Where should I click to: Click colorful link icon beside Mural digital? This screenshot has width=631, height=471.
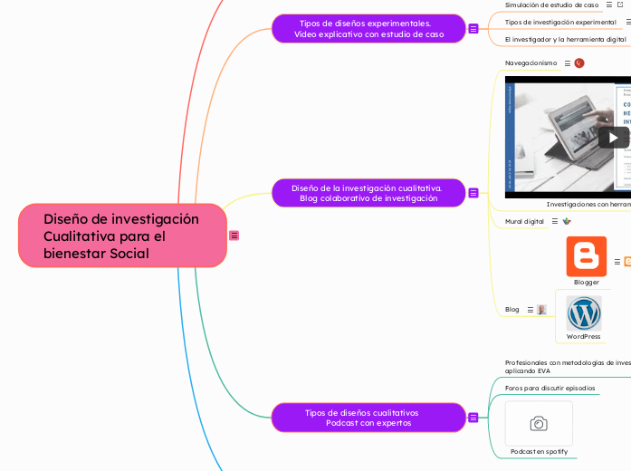[567, 221]
